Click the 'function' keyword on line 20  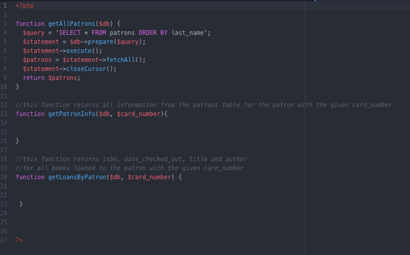point(30,177)
